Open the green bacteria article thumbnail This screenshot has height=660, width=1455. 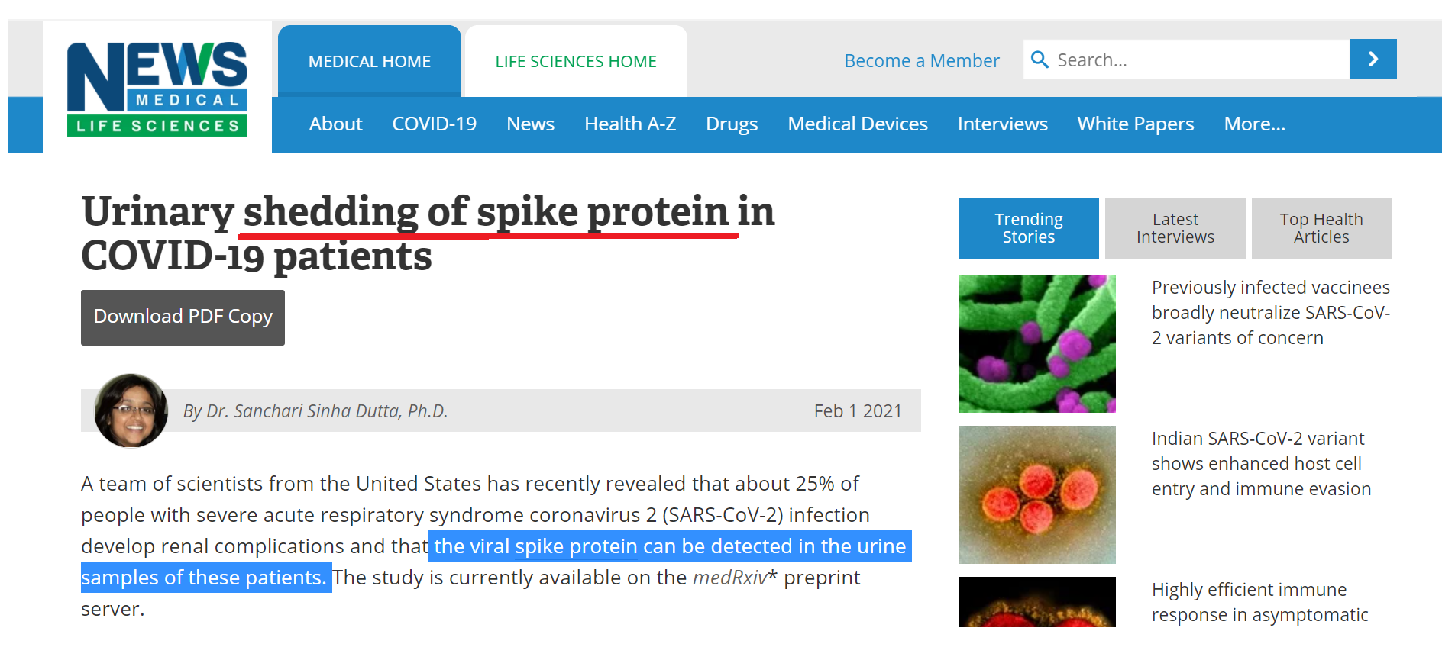click(x=1036, y=343)
